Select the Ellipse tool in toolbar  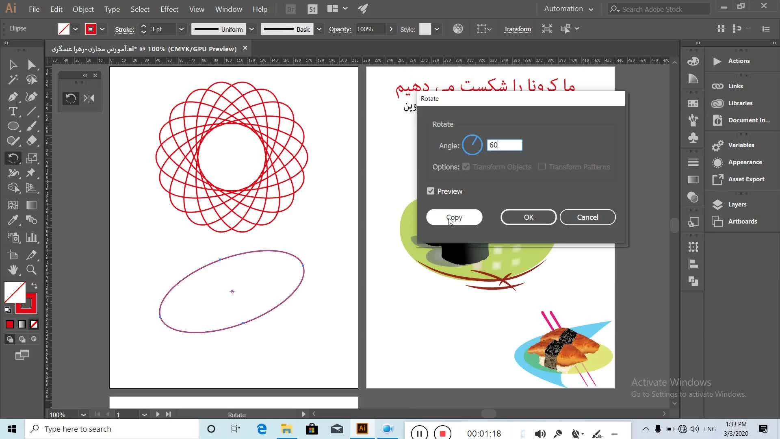[x=13, y=126]
